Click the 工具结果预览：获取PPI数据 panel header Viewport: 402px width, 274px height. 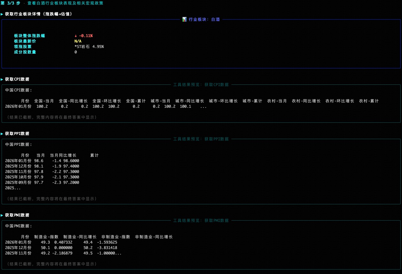(201, 139)
